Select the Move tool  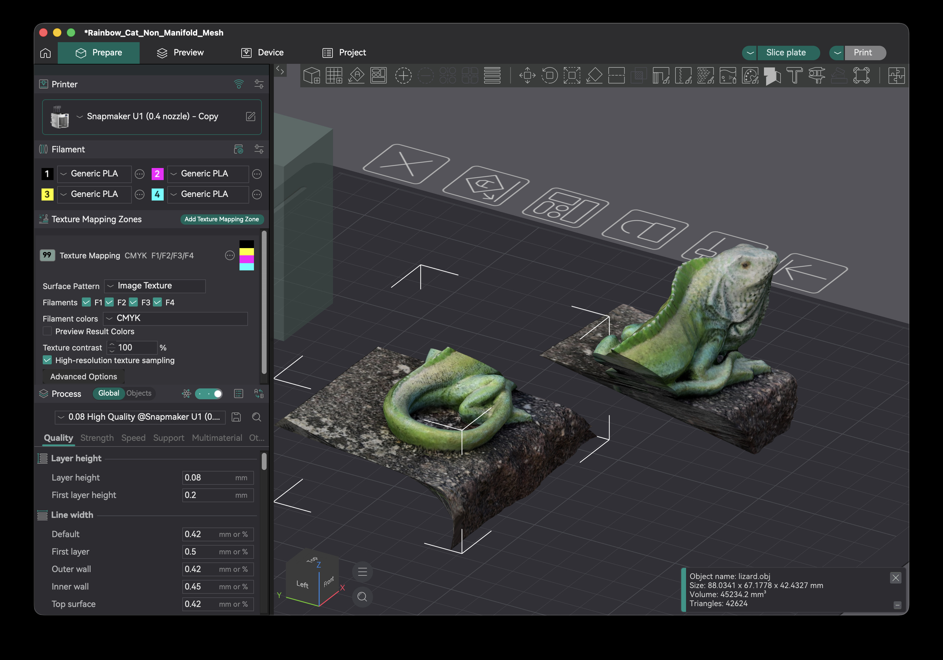click(x=527, y=76)
